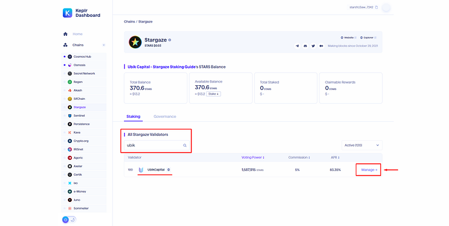The image size is (449, 226).
Task: Click the Chains breadcrumb link
Action: click(x=130, y=22)
